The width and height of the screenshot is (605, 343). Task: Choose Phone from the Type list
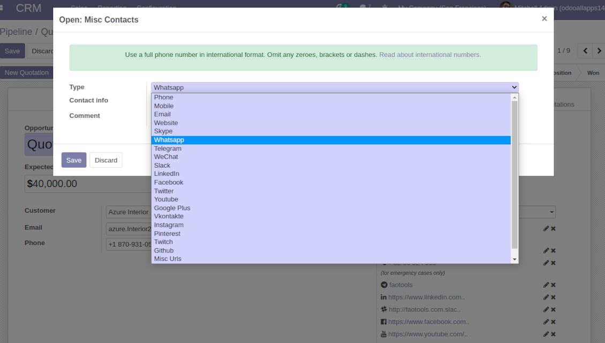[x=331, y=98]
